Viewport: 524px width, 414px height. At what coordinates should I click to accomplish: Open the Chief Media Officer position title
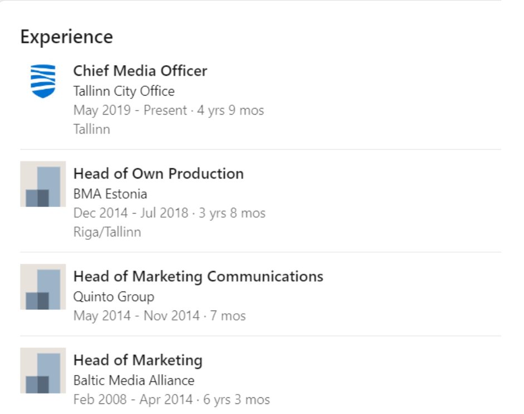click(140, 71)
